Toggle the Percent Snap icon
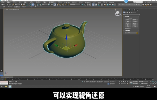The width and height of the screenshot is (157, 100). tap(63, 4)
